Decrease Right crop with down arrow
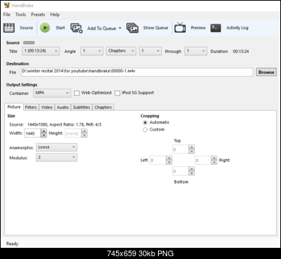The image size is (281, 259). coord(214,162)
